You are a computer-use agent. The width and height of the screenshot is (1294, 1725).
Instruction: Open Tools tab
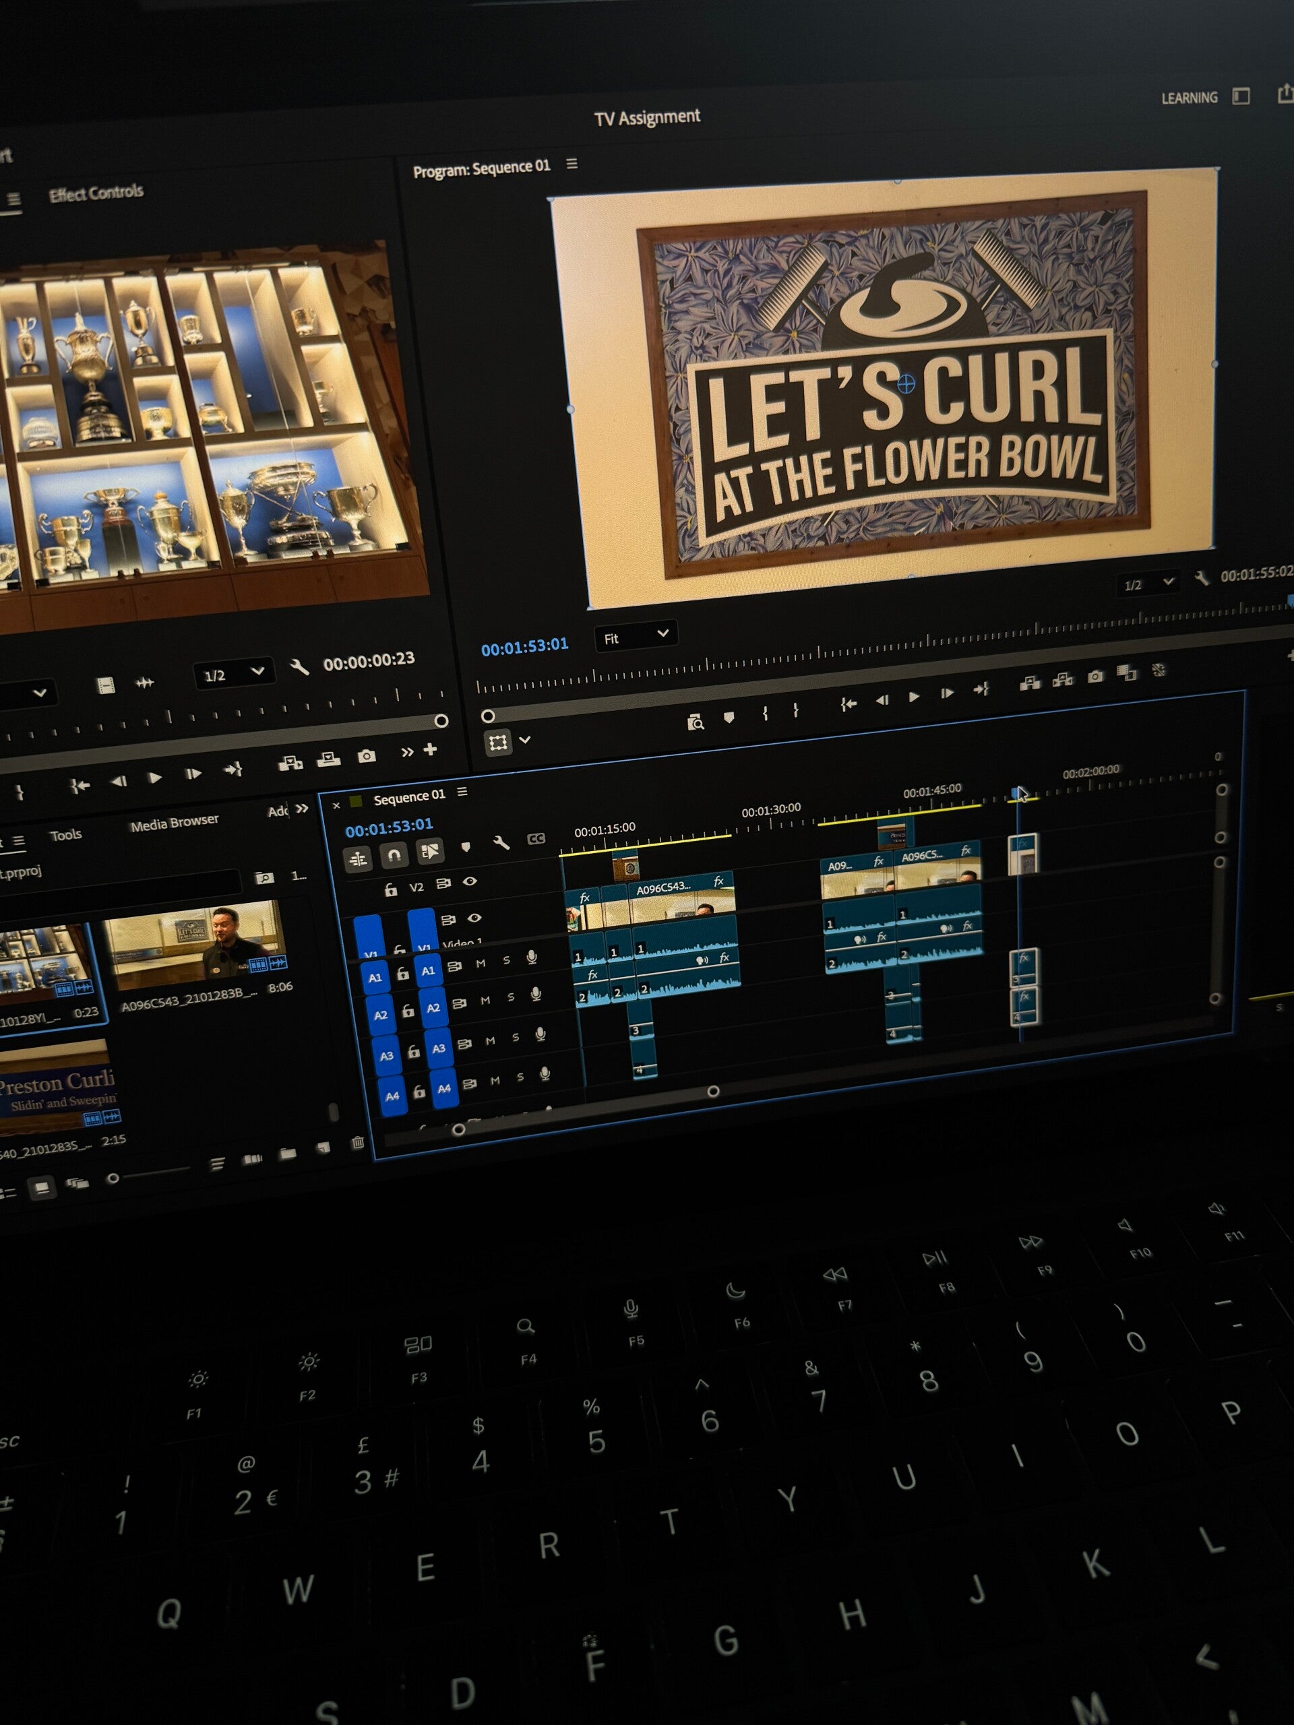click(65, 834)
